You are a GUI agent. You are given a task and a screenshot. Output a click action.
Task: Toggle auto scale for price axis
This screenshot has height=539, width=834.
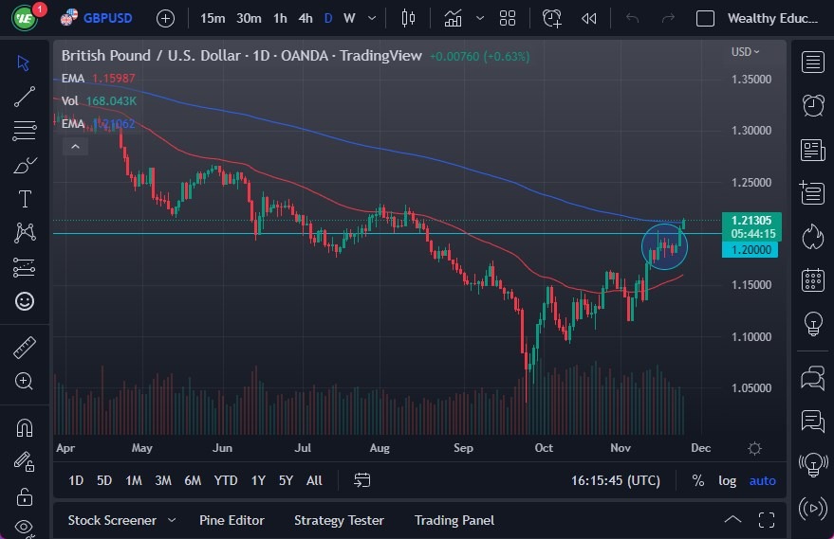(762, 480)
